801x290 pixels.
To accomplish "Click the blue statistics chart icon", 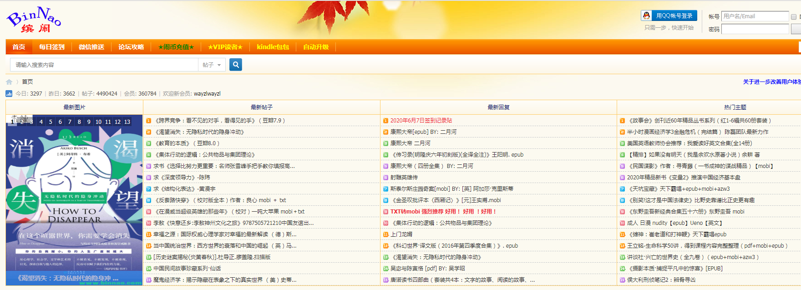I will [9, 93].
